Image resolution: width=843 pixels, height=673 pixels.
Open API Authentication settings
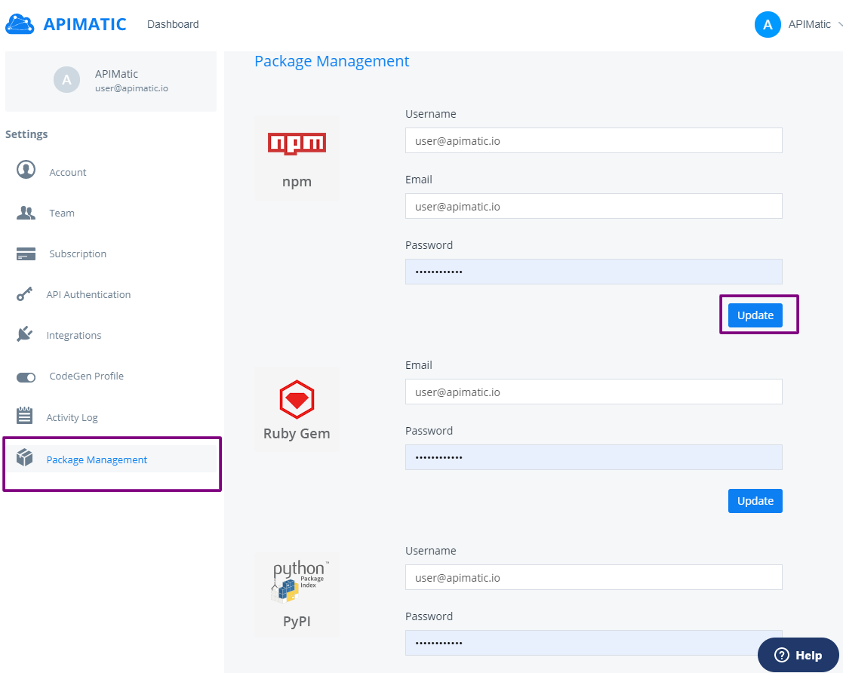pos(89,294)
